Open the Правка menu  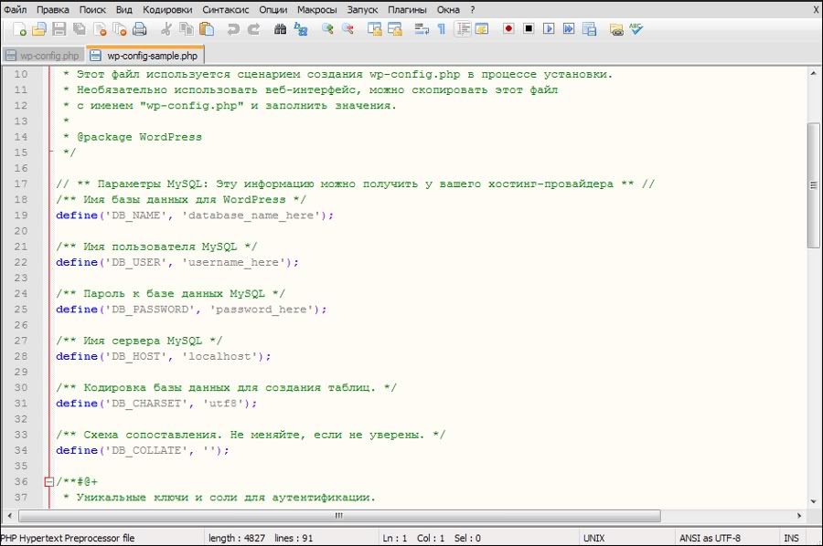(53, 9)
